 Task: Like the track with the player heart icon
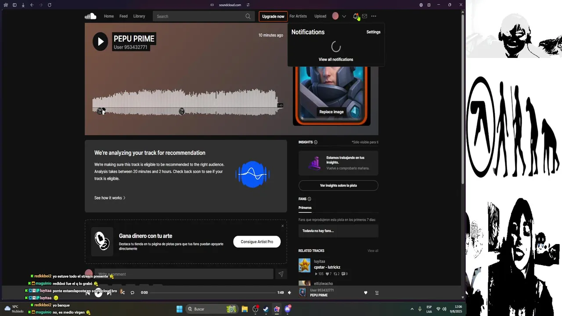tap(366, 293)
